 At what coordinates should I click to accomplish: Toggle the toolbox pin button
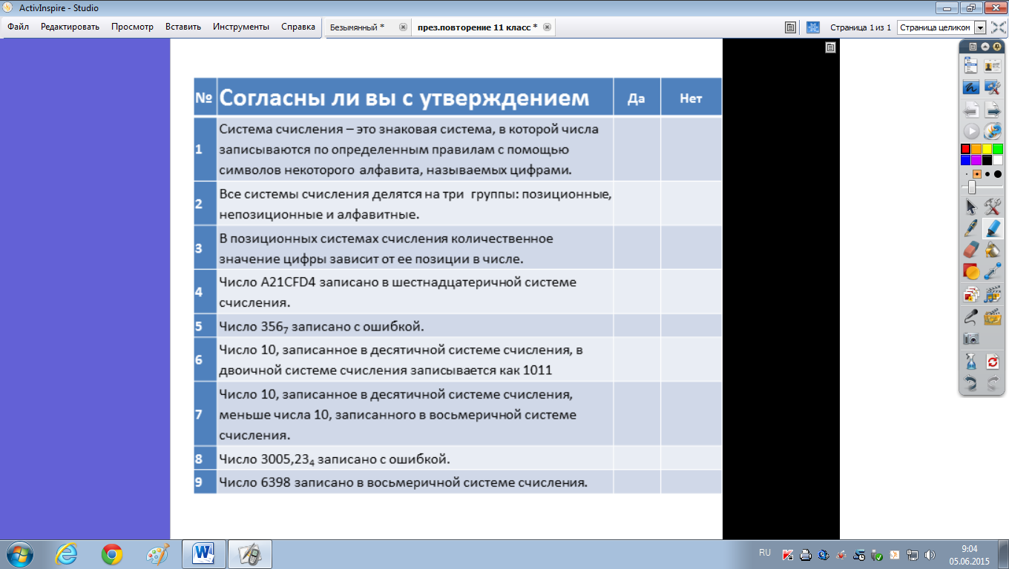pyautogui.click(x=997, y=46)
